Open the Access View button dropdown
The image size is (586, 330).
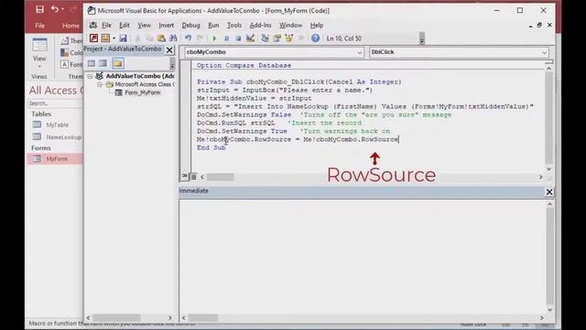click(39, 67)
